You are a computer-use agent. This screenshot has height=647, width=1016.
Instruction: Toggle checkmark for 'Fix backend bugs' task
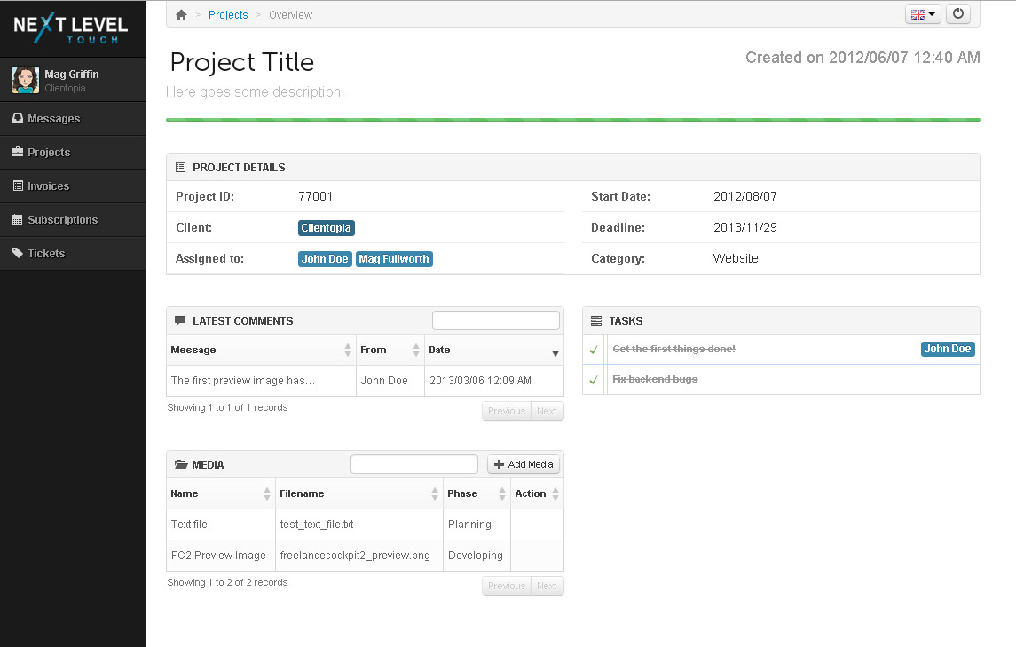[x=594, y=380]
